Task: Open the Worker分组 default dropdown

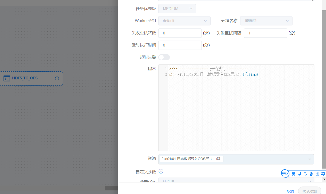Action: [184, 21]
